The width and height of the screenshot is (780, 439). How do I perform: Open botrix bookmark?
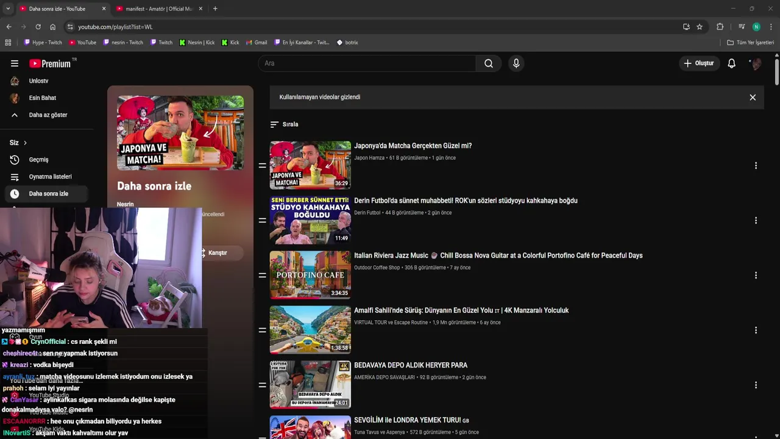(347, 43)
